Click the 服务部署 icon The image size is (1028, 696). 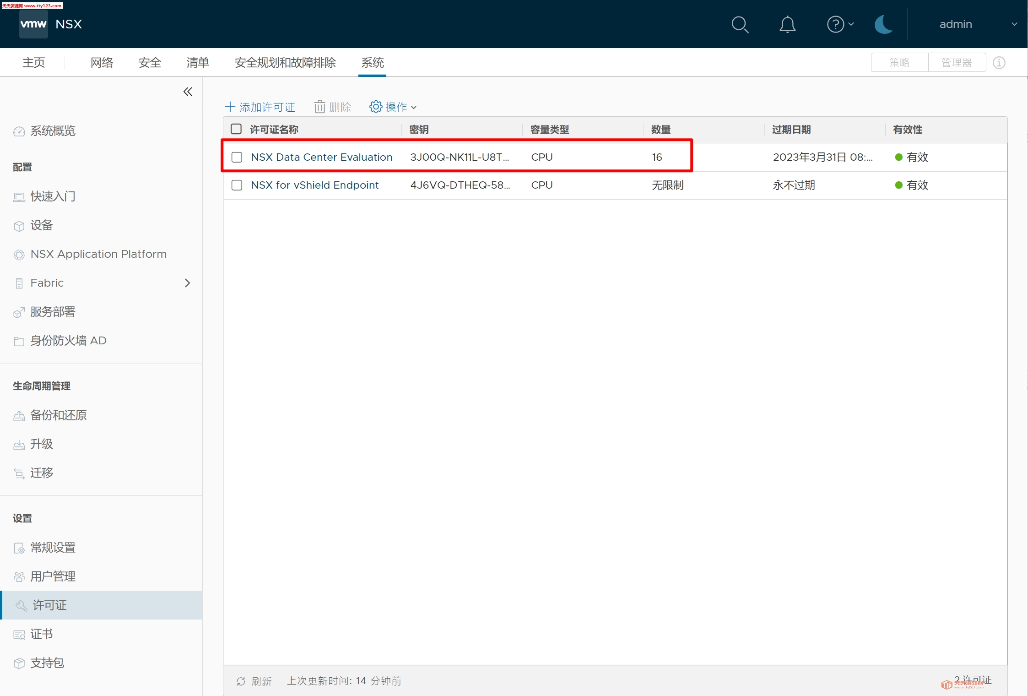(x=19, y=312)
